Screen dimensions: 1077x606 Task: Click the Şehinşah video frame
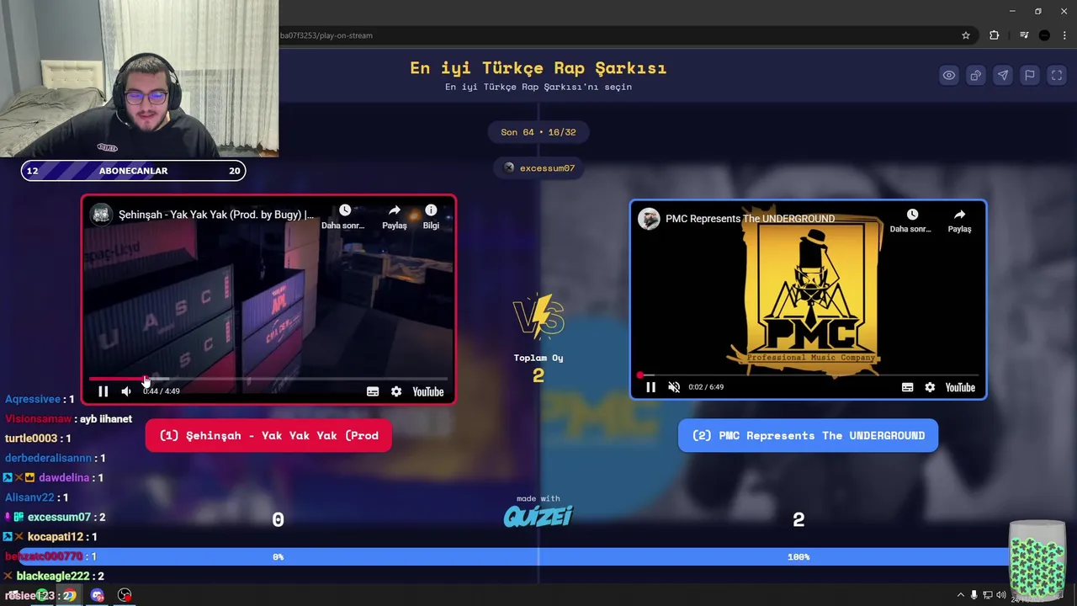268,300
